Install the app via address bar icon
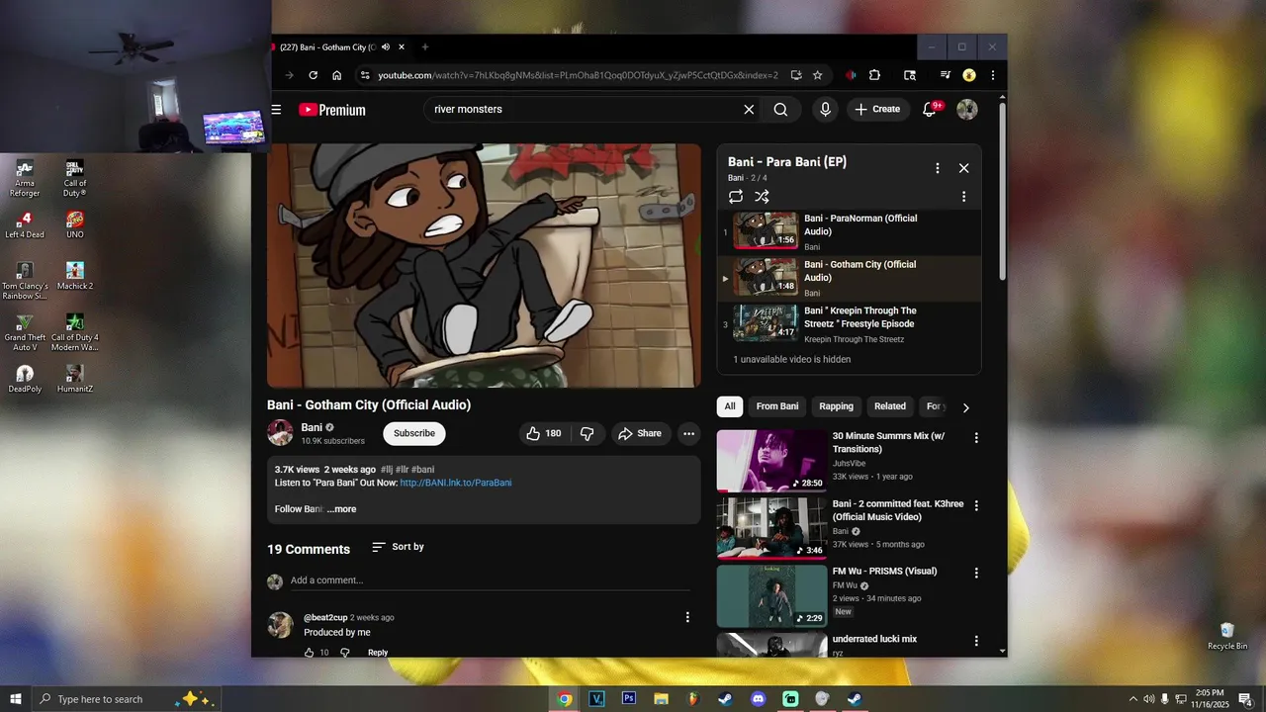This screenshot has width=1266, height=712. click(796, 75)
